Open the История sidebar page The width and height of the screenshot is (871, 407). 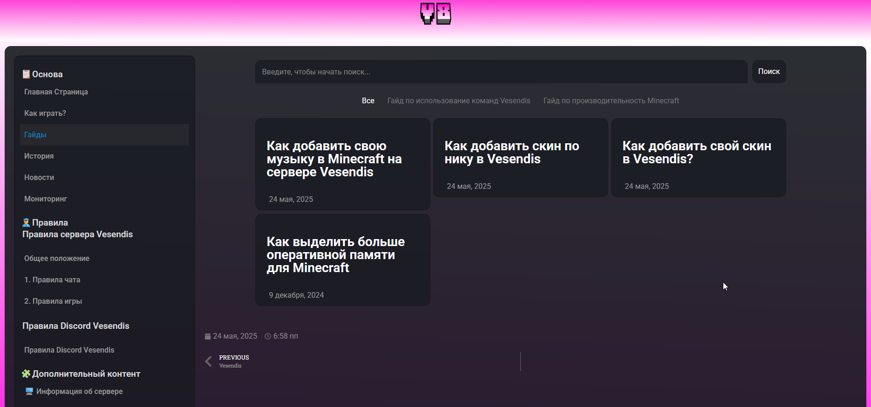[39, 156]
